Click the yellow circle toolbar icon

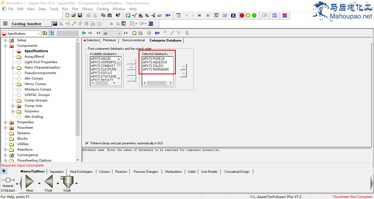248,16
